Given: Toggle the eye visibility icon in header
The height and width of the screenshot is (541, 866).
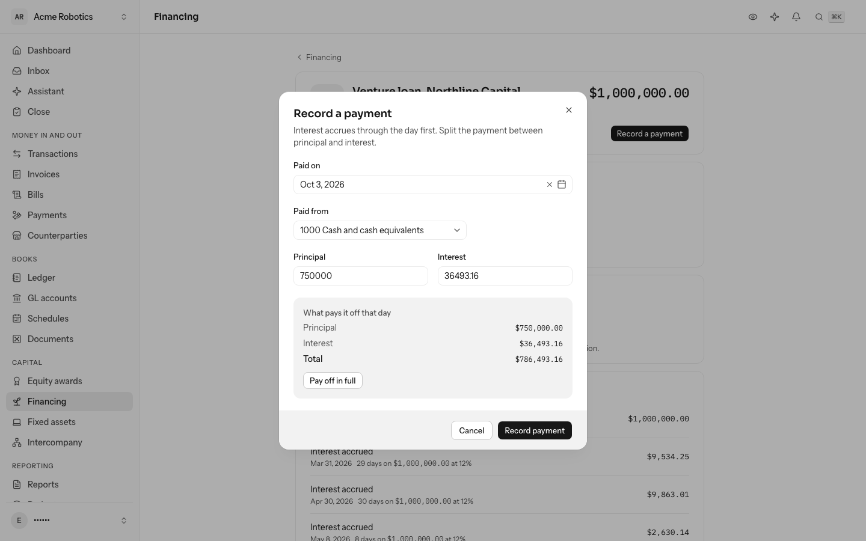Looking at the screenshot, I should [x=753, y=17].
